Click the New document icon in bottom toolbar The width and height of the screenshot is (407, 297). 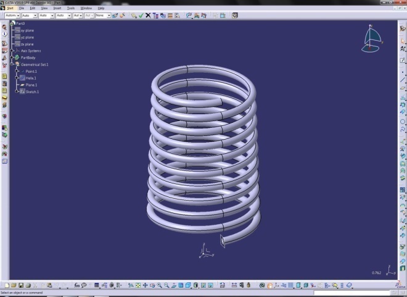(x=6, y=285)
